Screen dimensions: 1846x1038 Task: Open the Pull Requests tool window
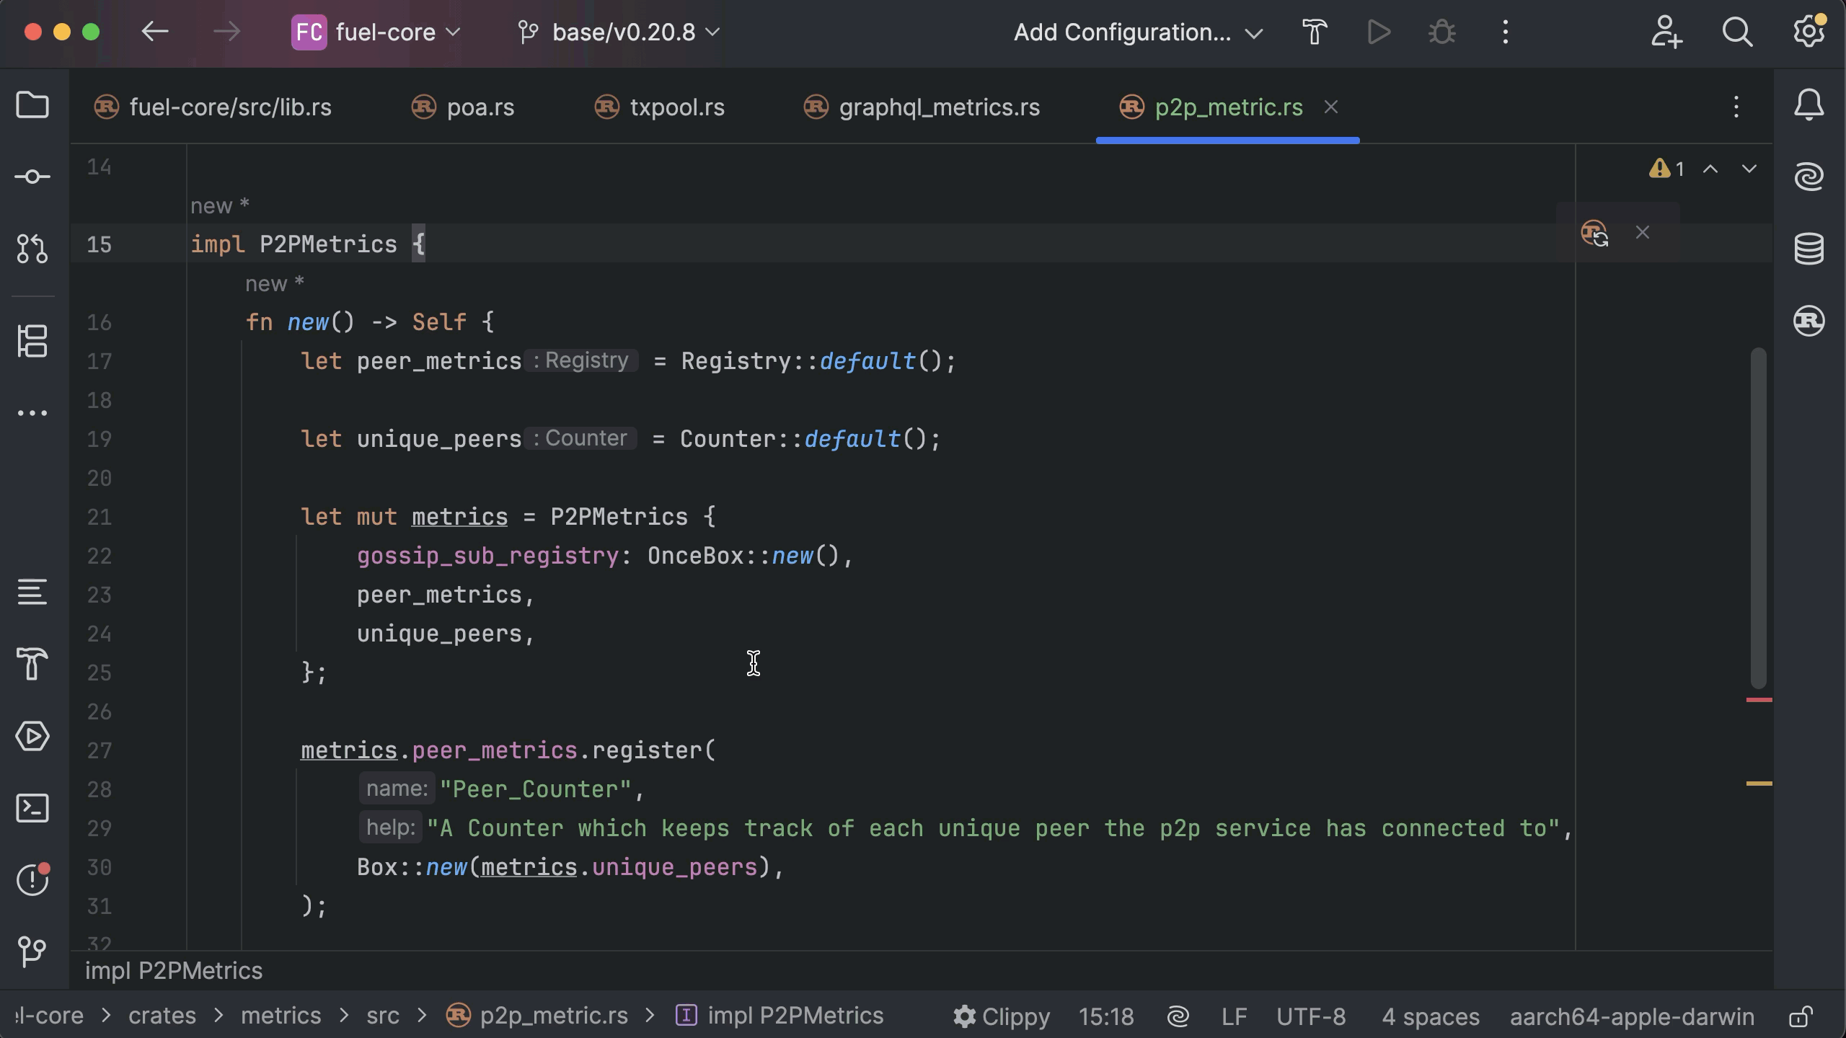[32, 249]
